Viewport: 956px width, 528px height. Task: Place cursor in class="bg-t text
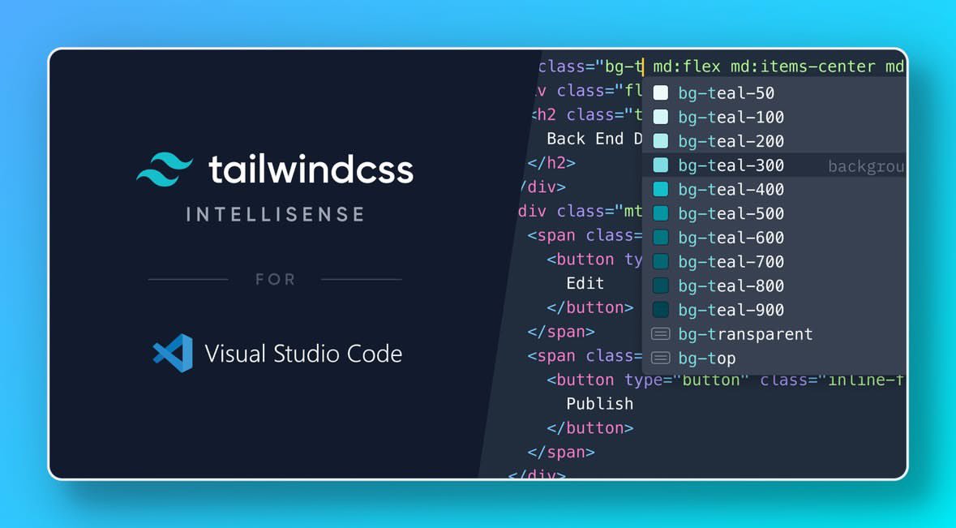click(x=590, y=67)
